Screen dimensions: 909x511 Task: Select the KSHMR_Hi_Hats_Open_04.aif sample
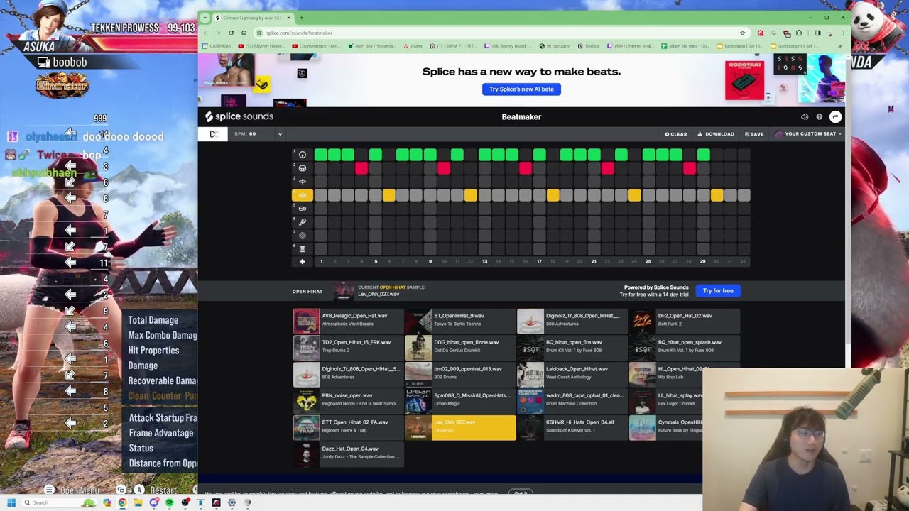[572, 427]
